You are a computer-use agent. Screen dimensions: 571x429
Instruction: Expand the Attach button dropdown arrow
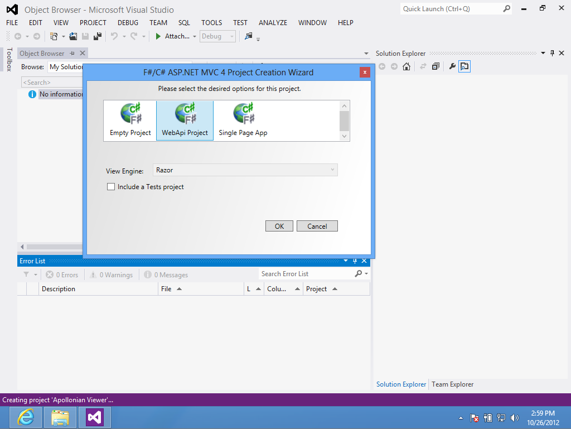[195, 36]
